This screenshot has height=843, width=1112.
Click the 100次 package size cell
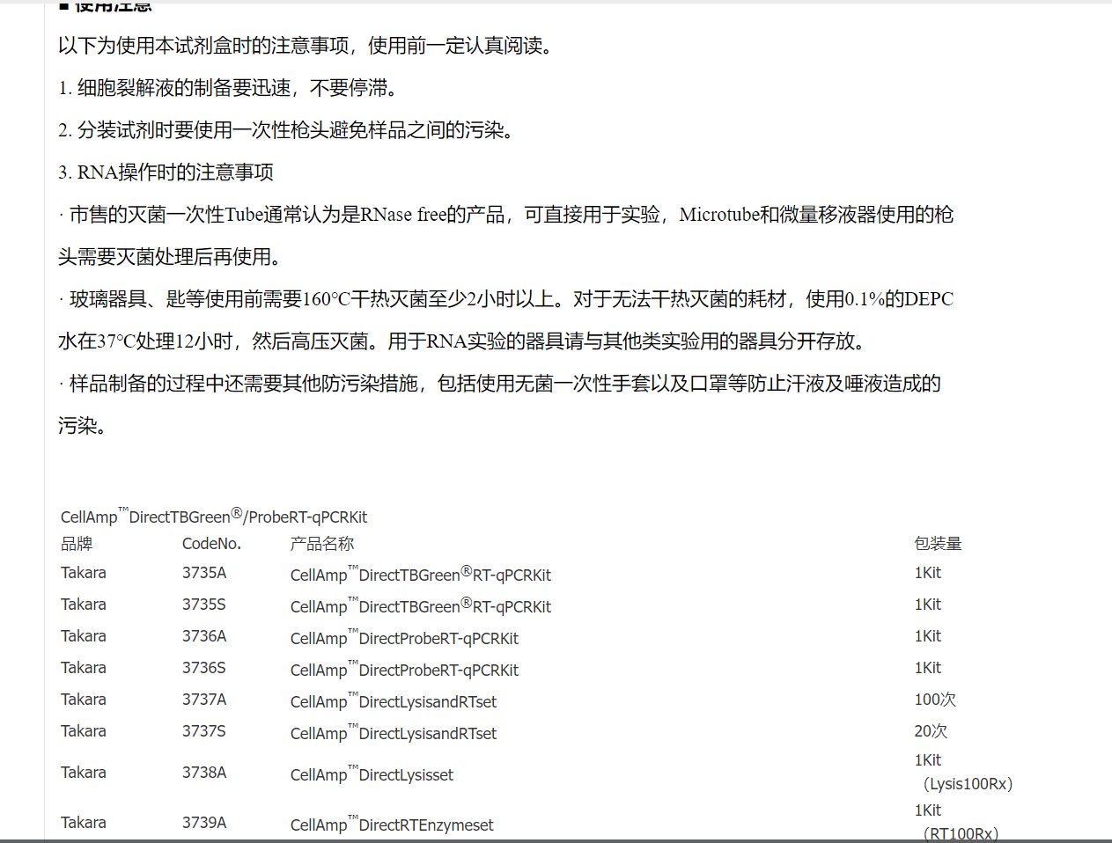point(935,700)
